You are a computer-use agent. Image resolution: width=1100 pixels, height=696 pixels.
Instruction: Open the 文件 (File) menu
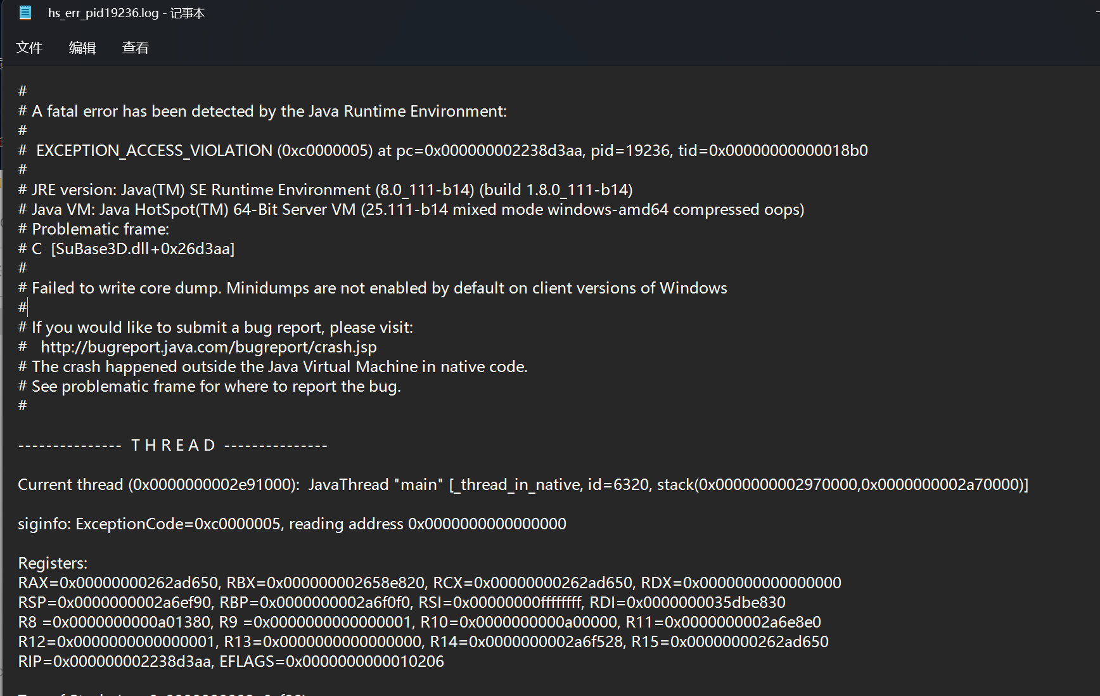click(29, 48)
